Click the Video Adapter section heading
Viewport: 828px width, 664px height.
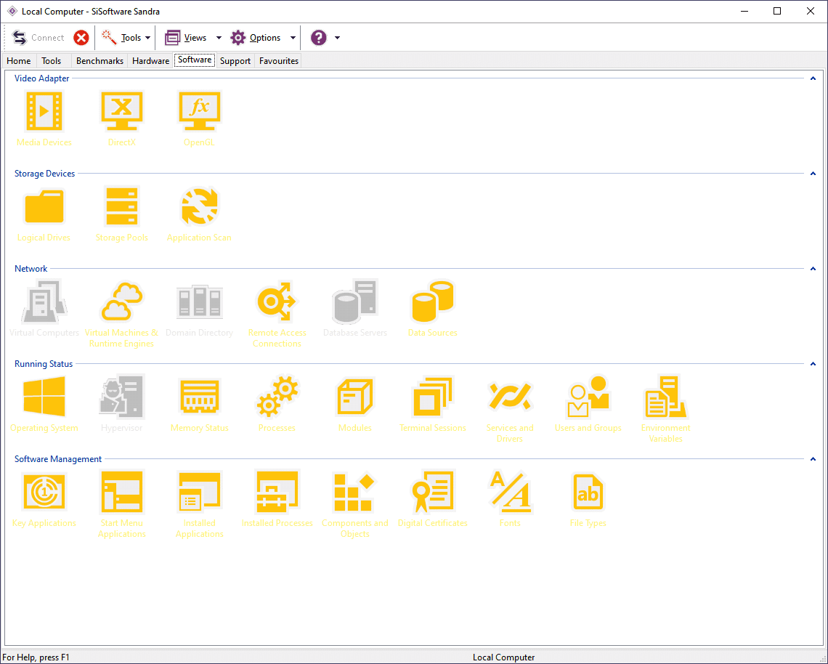pyautogui.click(x=41, y=78)
